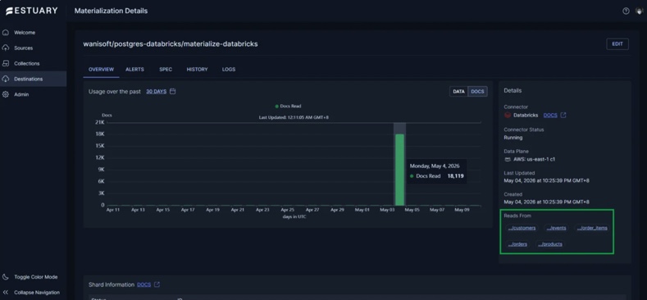
Task: Open Collections via its sidebar icon
Action: click(6, 64)
